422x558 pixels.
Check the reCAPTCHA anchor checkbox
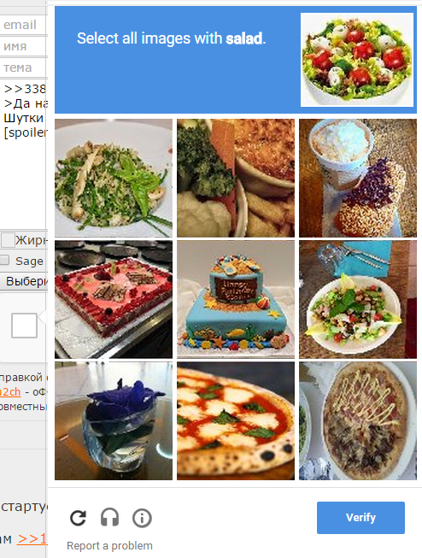[24, 326]
